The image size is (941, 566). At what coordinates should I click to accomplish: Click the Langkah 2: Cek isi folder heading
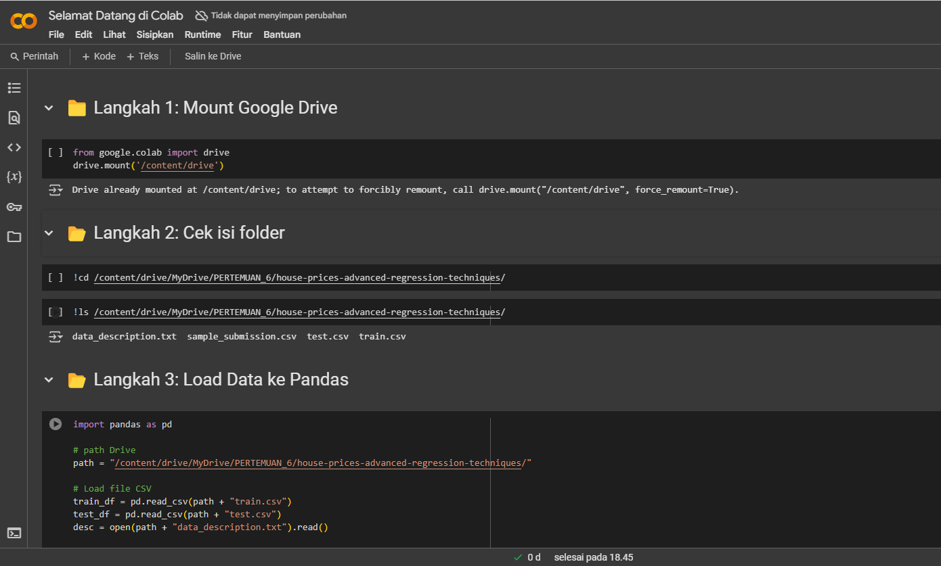pos(189,233)
